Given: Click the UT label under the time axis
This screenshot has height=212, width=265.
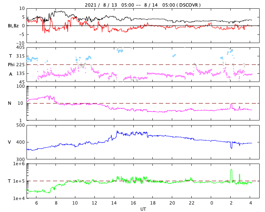Looking at the screenshot, I should [x=143, y=209].
